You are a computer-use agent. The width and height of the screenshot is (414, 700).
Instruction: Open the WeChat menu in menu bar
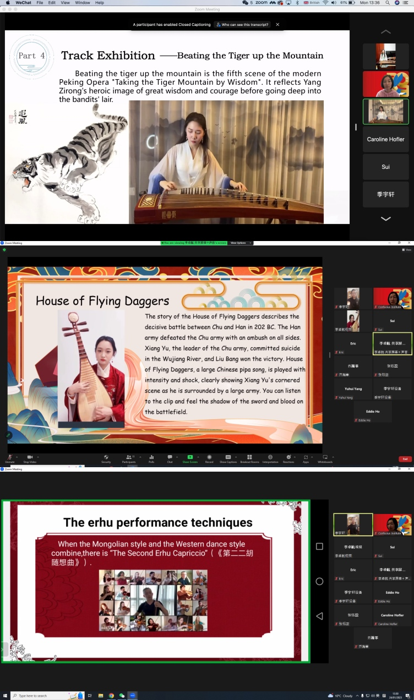point(23,3)
